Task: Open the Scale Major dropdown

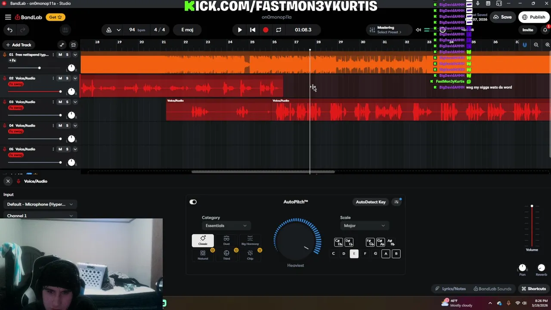Action: [x=364, y=226]
